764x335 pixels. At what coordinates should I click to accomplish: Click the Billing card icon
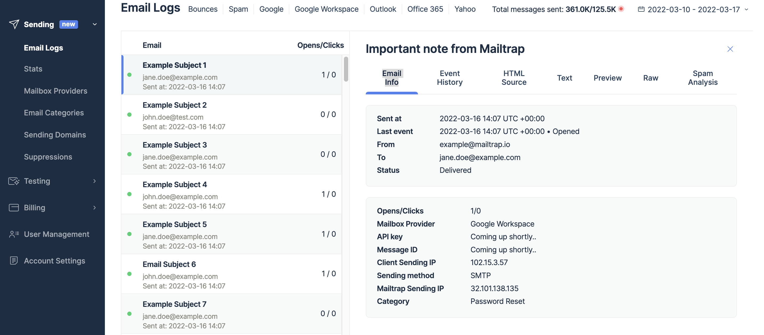click(x=14, y=208)
